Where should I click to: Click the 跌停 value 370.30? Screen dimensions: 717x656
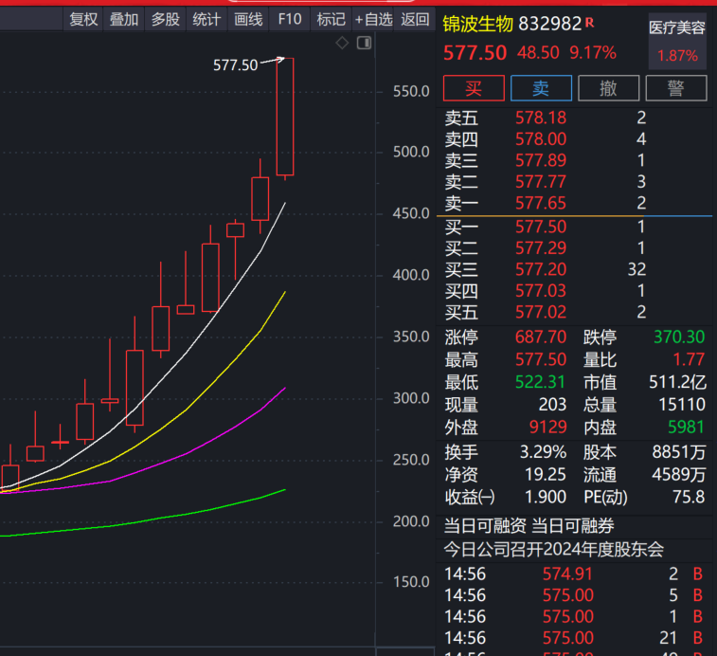(x=679, y=337)
